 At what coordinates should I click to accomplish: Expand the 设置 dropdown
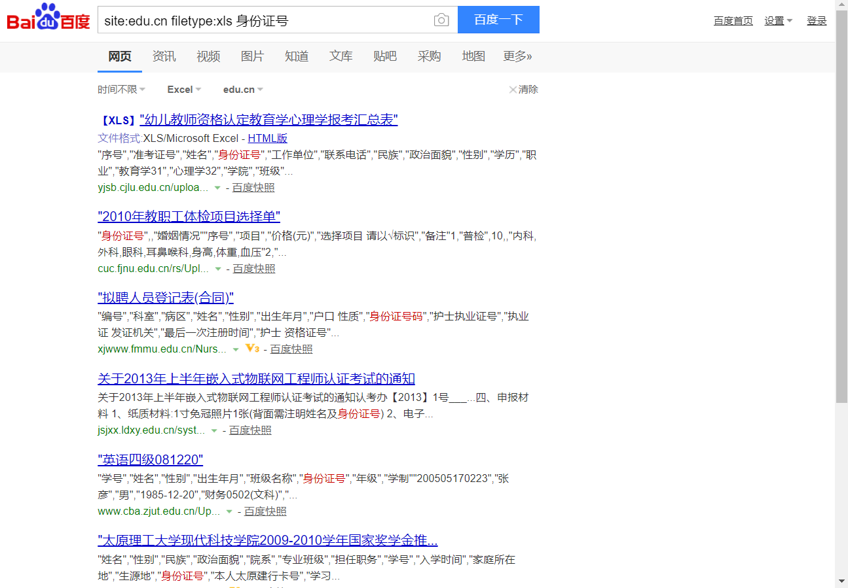point(778,21)
